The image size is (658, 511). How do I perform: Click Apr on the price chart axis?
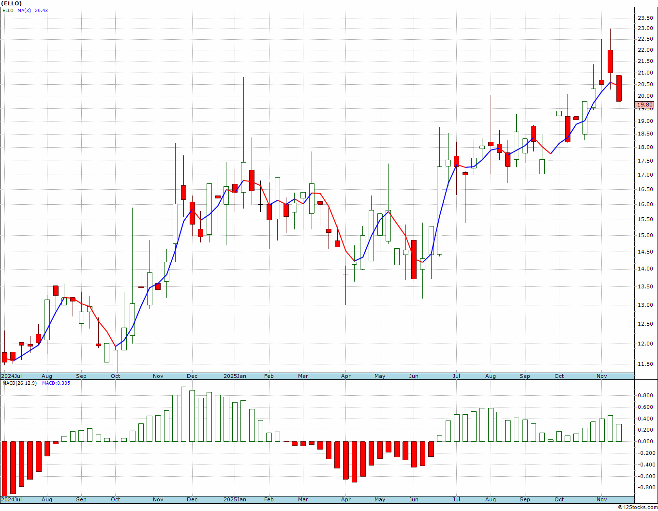pyautogui.click(x=346, y=376)
